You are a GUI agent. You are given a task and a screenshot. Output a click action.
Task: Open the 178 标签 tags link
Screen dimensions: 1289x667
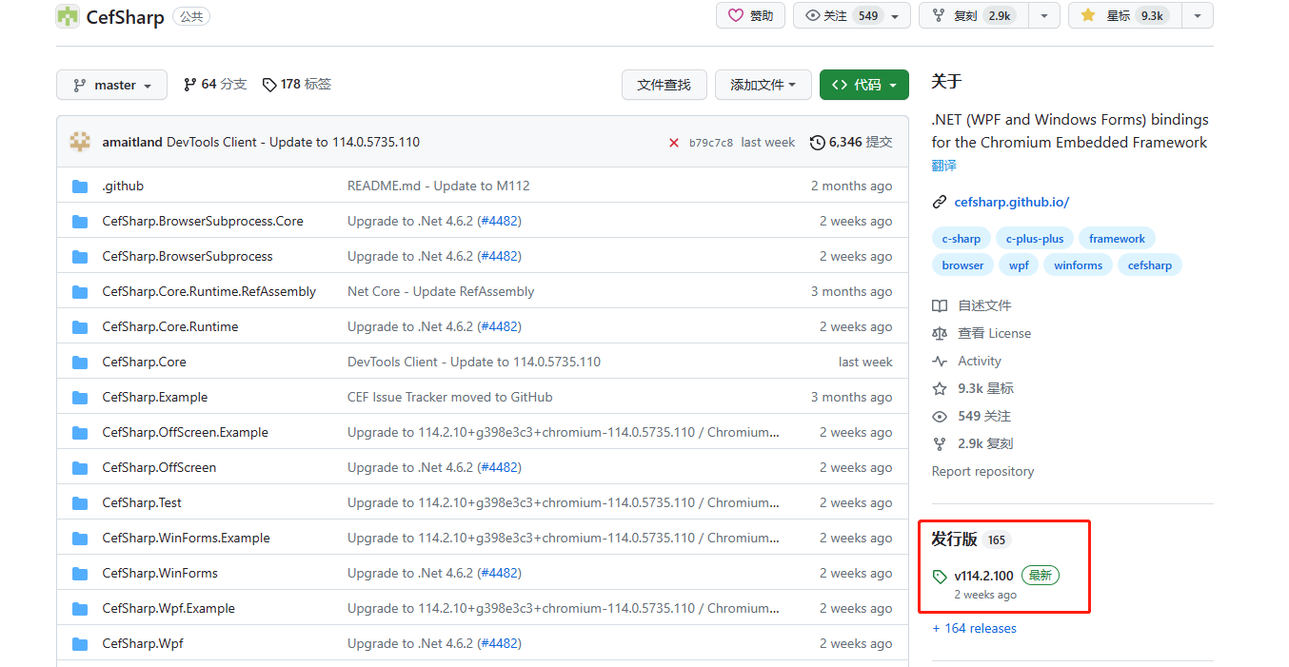tap(296, 85)
